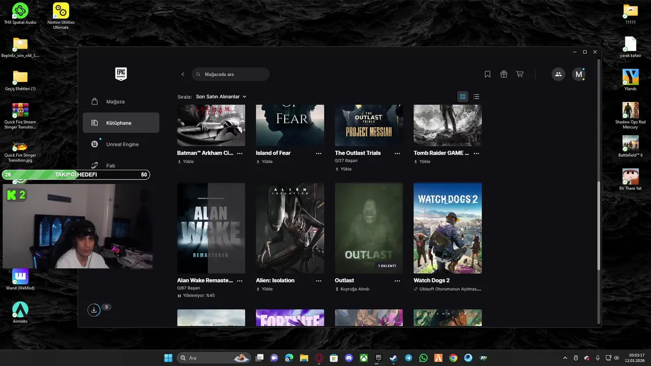
Task: Open the Fortnite cover thumbnail
Action: pos(290,318)
